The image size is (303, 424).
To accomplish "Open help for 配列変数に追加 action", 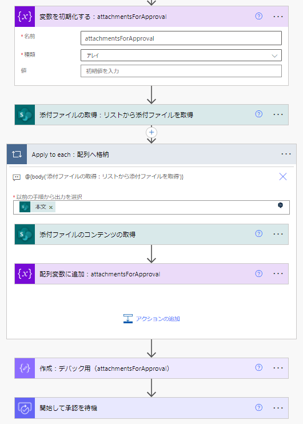I will point(259,274).
